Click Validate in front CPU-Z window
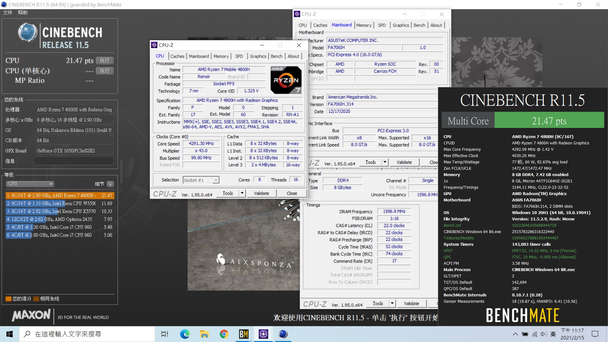The width and height of the screenshot is (608, 342). click(261, 193)
